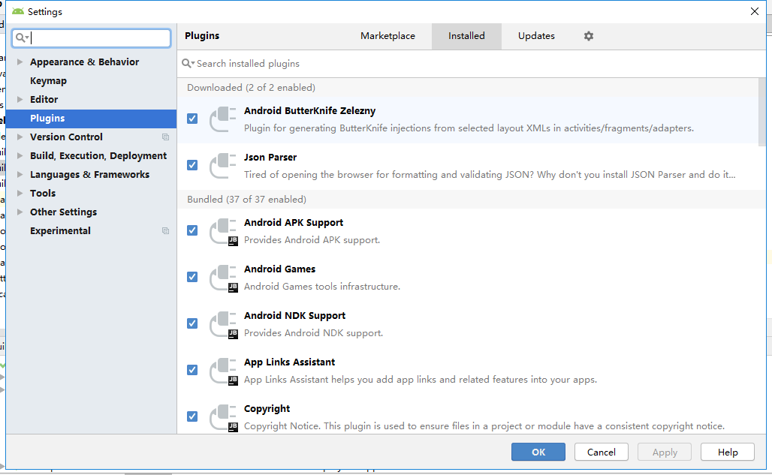This screenshot has height=475, width=772.
Task: Expand Build, Execution, Deployment arrow
Action: pos(20,156)
